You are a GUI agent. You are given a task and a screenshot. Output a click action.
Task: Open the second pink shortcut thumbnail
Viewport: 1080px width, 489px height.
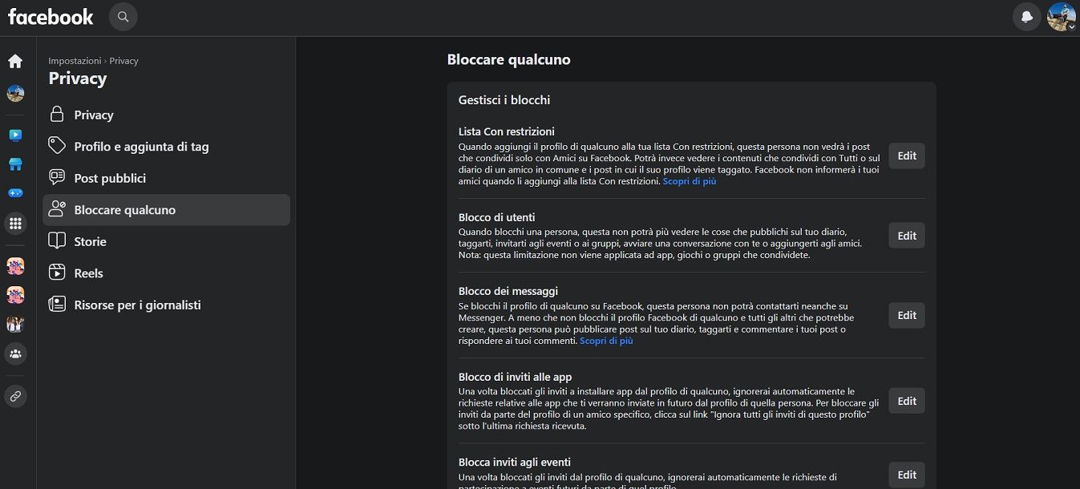pyautogui.click(x=15, y=296)
